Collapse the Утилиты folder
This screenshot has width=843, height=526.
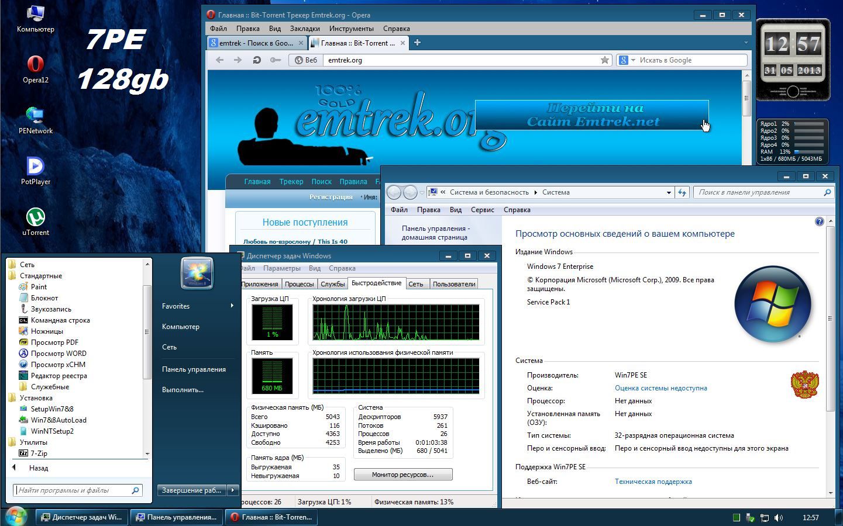pyautogui.click(x=27, y=442)
